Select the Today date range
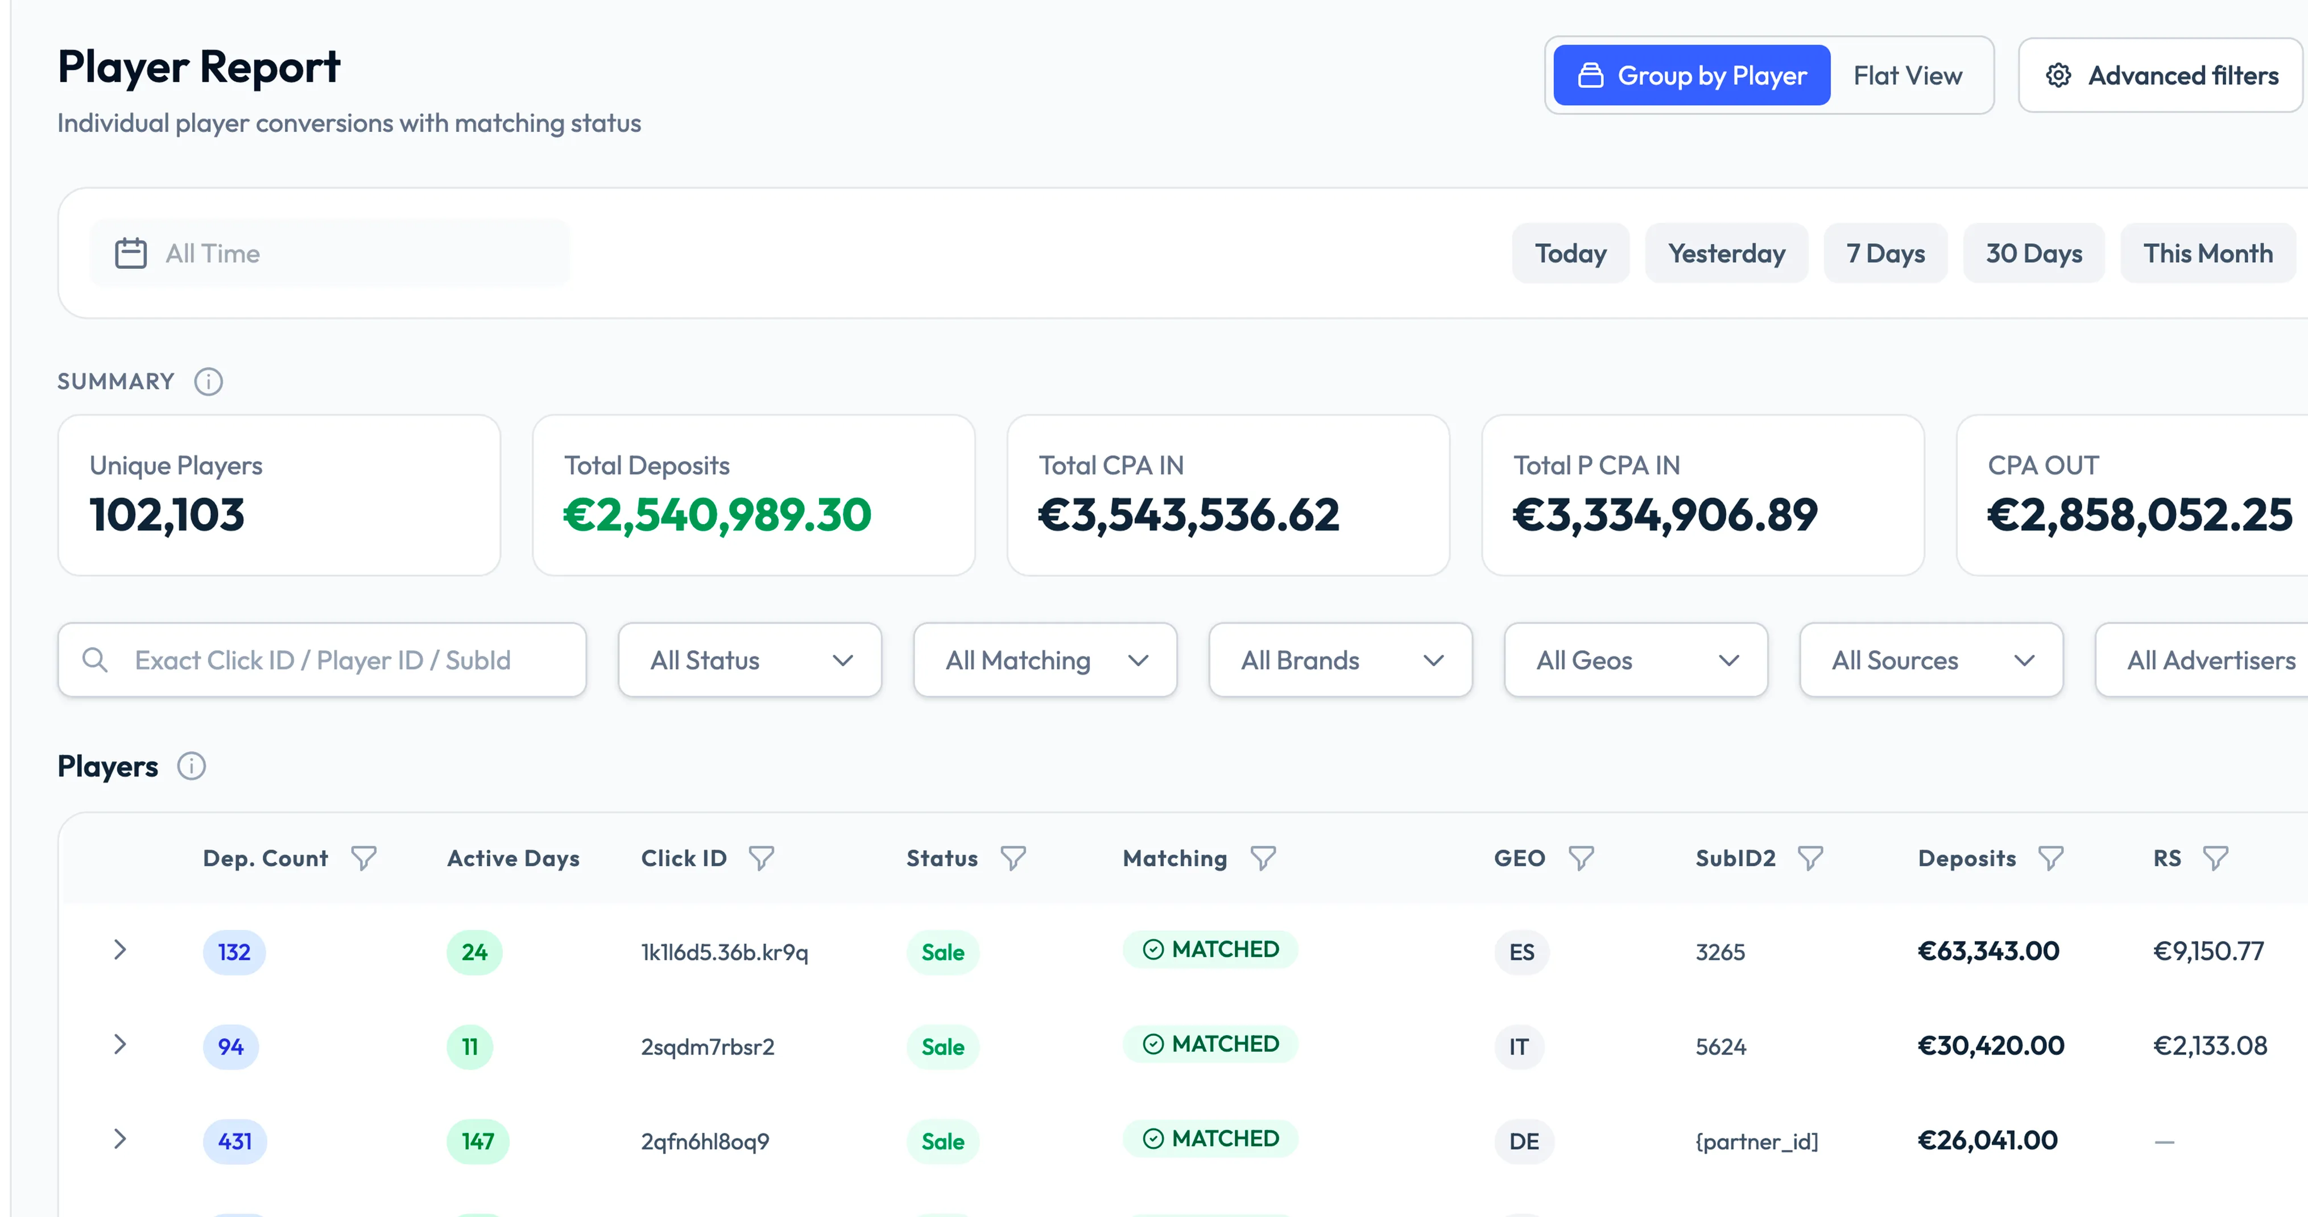The height and width of the screenshot is (1217, 2308). (1571, 254)
